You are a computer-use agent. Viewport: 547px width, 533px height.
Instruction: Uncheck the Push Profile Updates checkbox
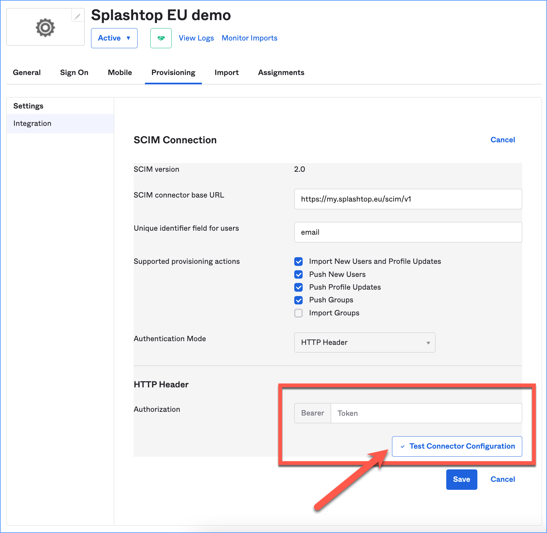tap(299, 287)
